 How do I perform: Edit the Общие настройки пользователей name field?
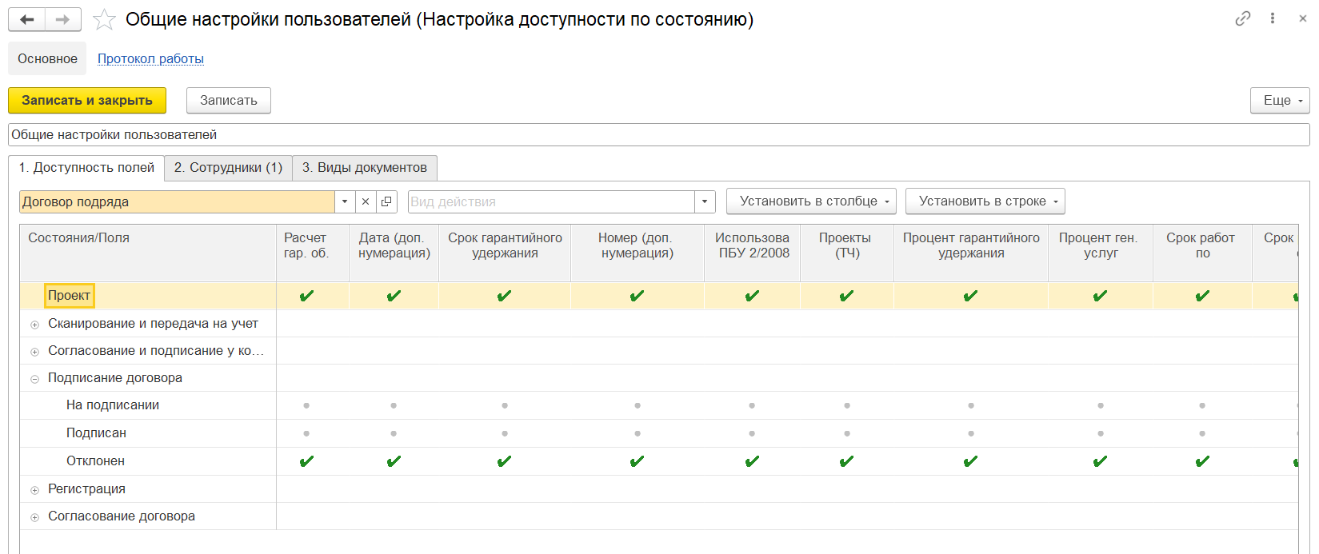(x=658, y=134)
